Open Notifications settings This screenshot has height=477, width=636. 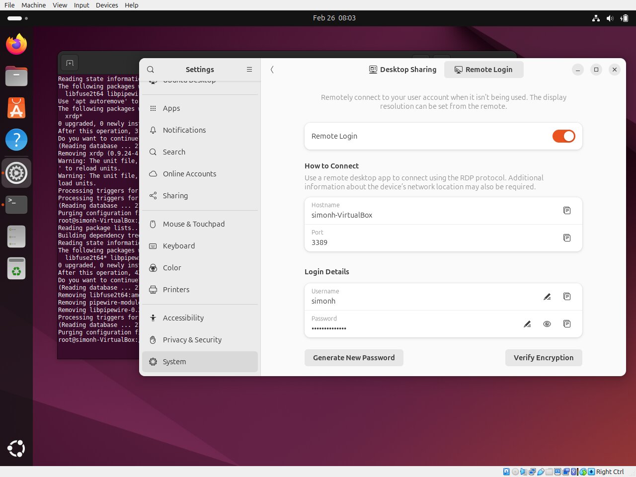point(200,130)
